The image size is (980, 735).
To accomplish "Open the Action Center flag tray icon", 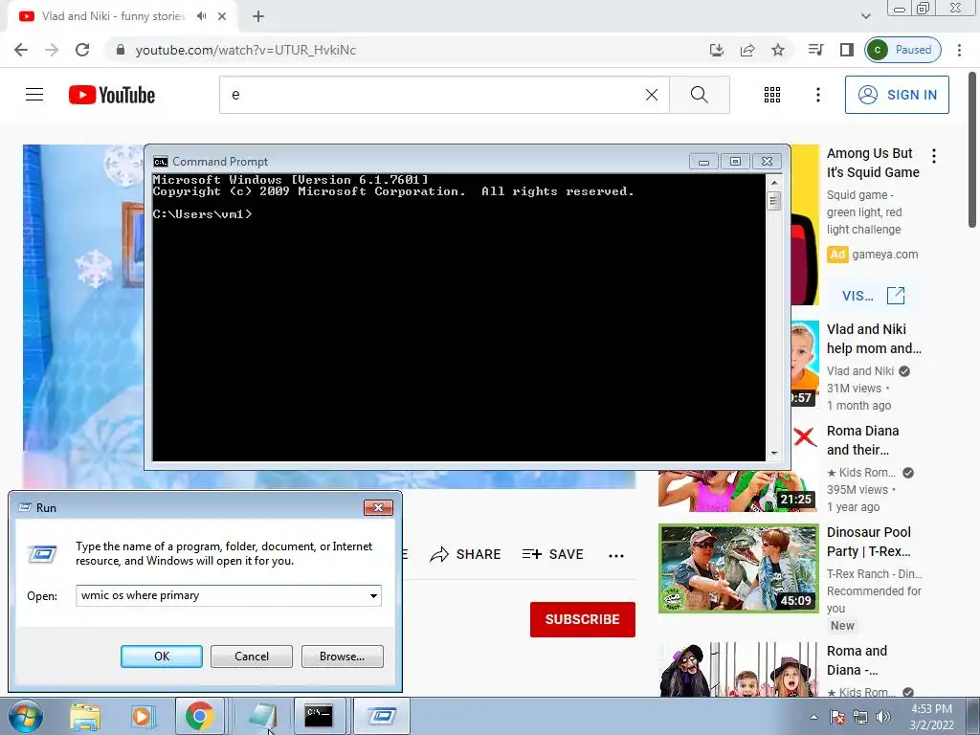I will coord(837,717).
